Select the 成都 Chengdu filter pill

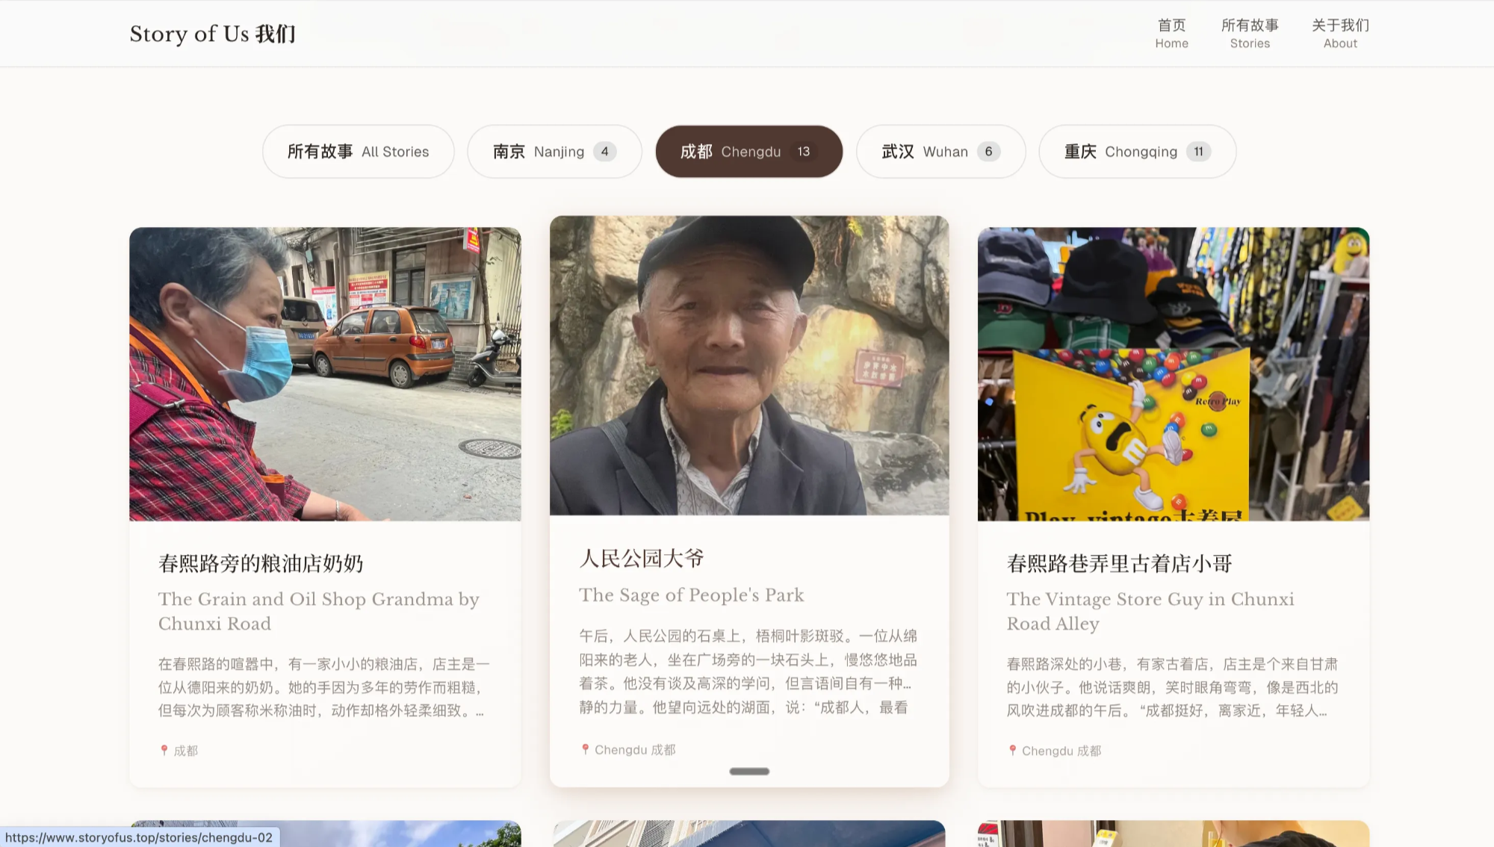tap(748, 152)
